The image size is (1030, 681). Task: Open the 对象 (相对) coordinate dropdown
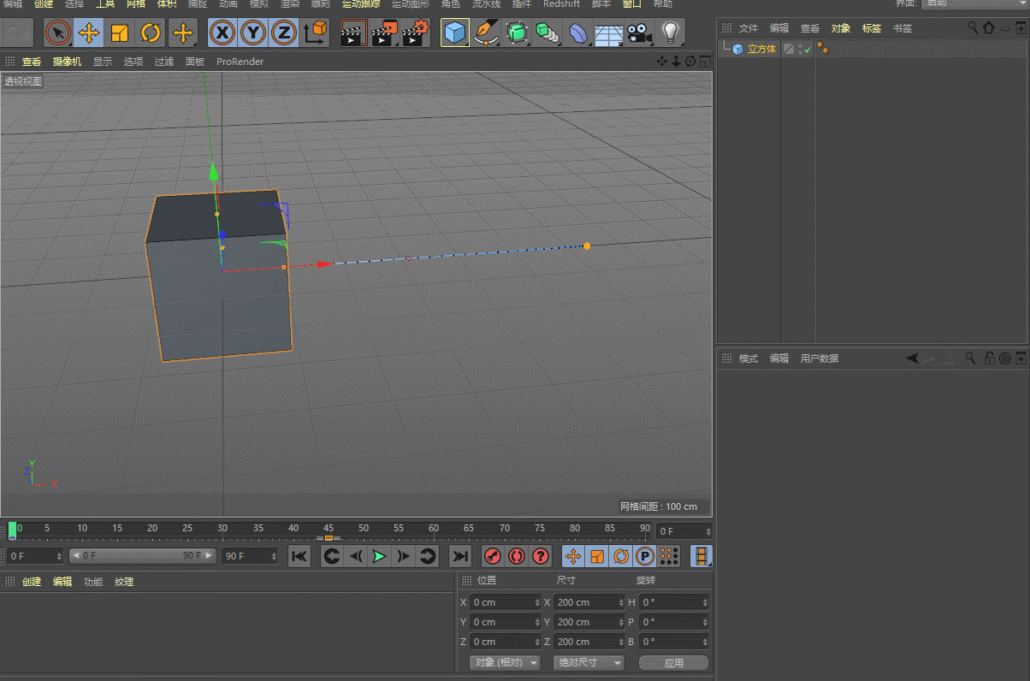pos(506,663)
